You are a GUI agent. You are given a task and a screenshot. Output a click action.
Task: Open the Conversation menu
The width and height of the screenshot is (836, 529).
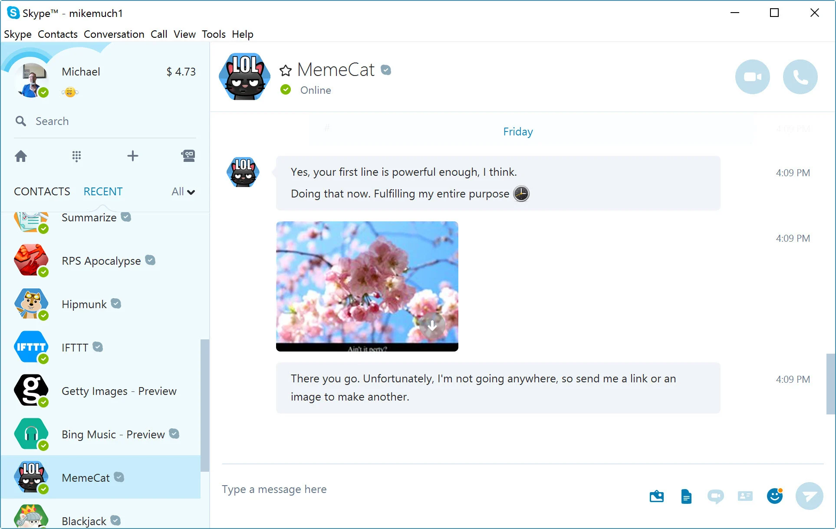coord(114,34)
